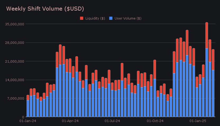The width and height of the screenshot is (220, 126).
Task: Click the 0 label on the y-axis
Action: pyautogui.click(x=23, y=117)
